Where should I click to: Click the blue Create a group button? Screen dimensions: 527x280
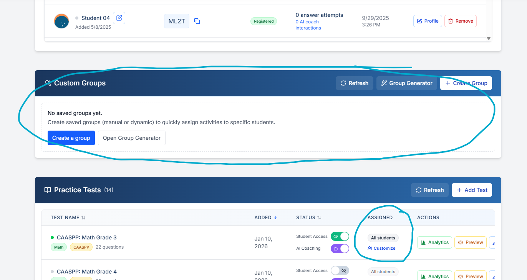point(71,138)
